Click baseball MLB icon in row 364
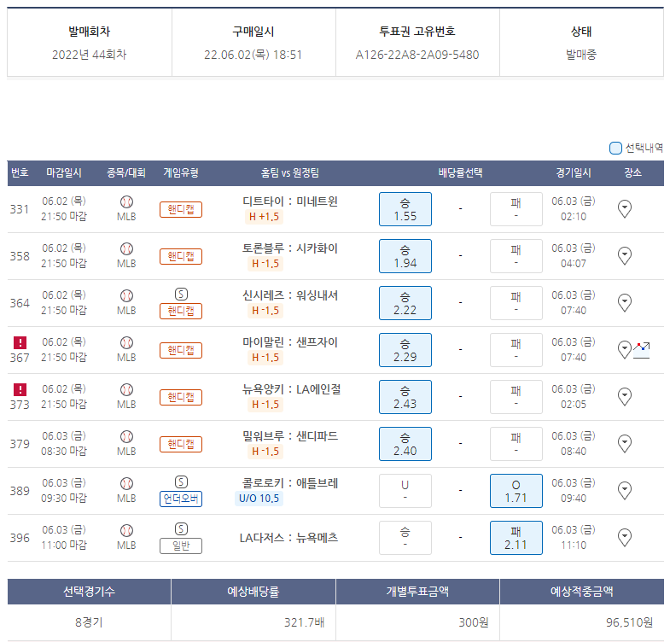Viewport: 670px width, 642px height. tap(126, 295)
